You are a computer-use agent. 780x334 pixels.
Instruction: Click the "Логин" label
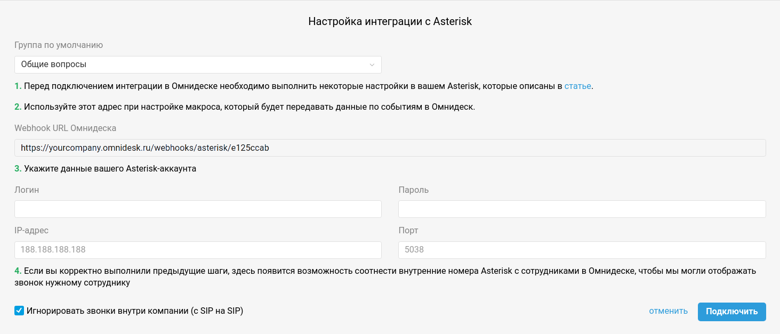click(27, 190)
